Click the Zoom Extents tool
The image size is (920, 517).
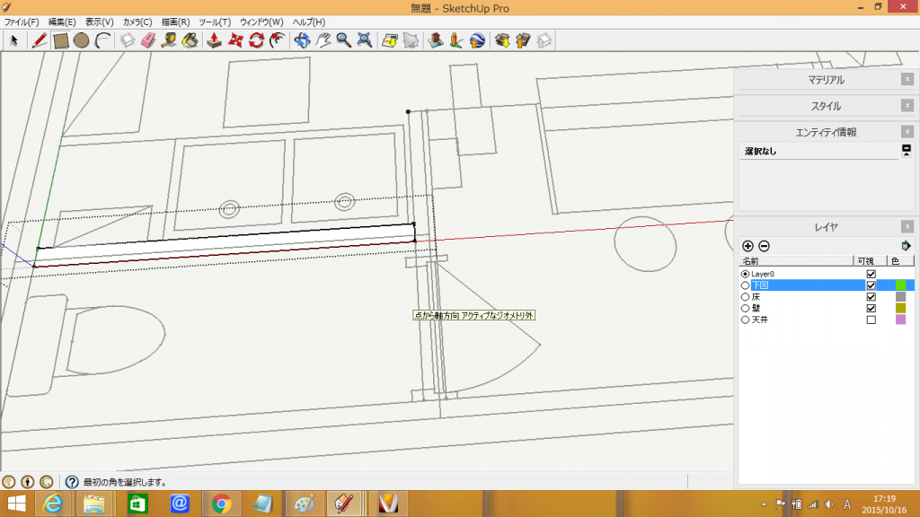[365, 40]
